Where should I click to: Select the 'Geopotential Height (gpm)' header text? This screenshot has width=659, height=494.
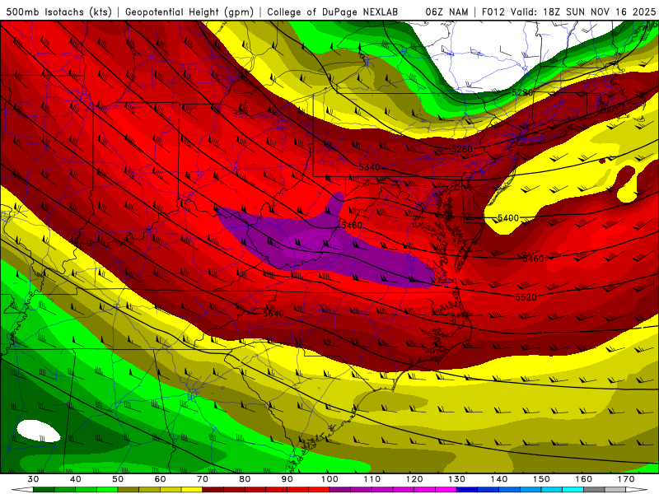(189, 12)
